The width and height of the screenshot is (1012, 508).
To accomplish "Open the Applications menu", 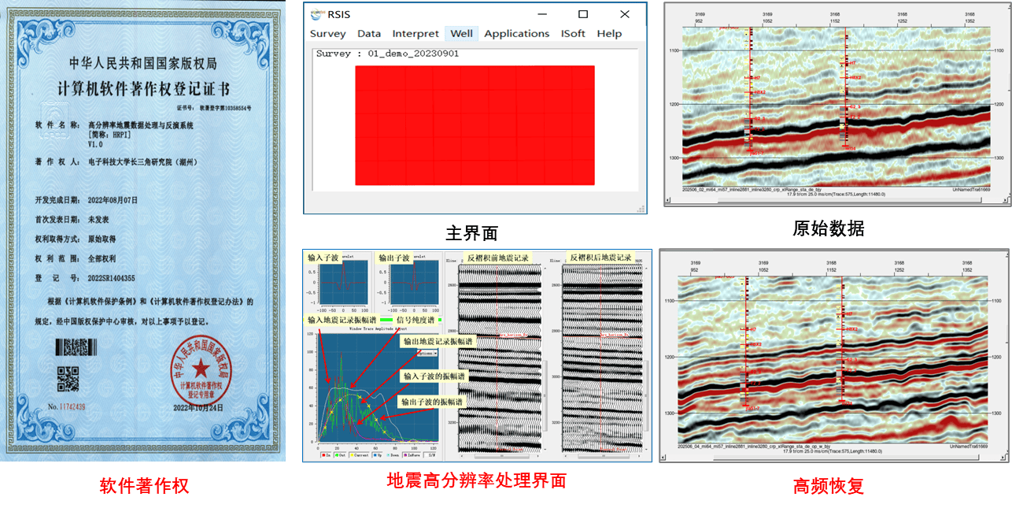I will pos(516,34).
